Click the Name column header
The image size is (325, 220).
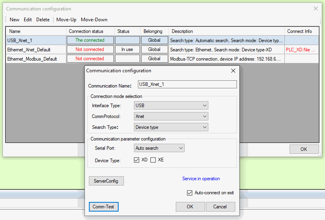point(36,31)
